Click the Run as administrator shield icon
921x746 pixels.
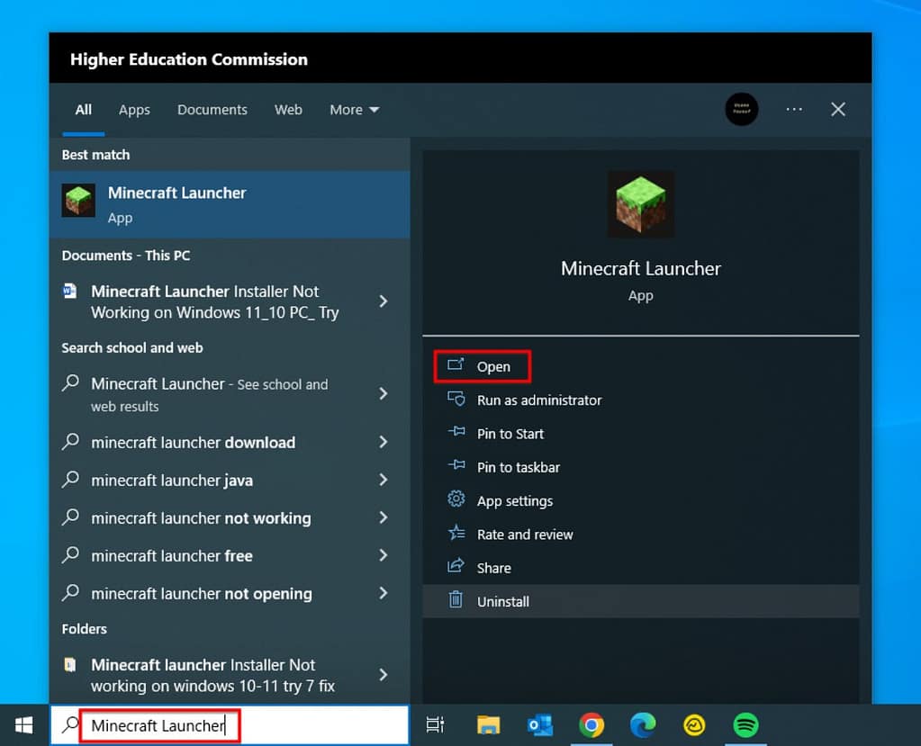click(456, 400)
